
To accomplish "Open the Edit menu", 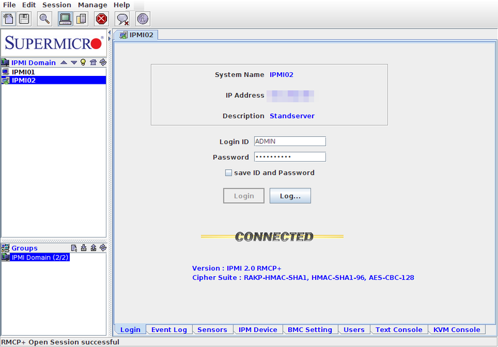I will pyautogui.click(x=29, y=5).
